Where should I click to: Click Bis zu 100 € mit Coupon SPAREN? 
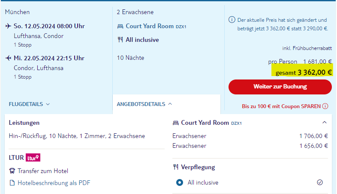click(x=281, y=106)
